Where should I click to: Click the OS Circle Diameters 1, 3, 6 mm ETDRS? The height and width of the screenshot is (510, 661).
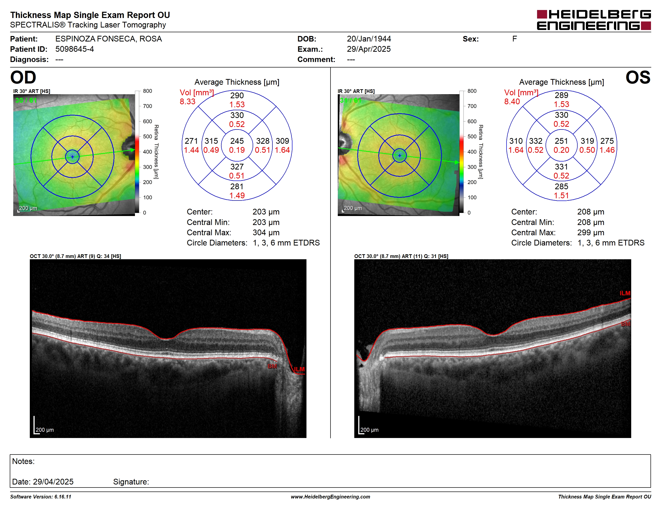[x=578, y=243]
